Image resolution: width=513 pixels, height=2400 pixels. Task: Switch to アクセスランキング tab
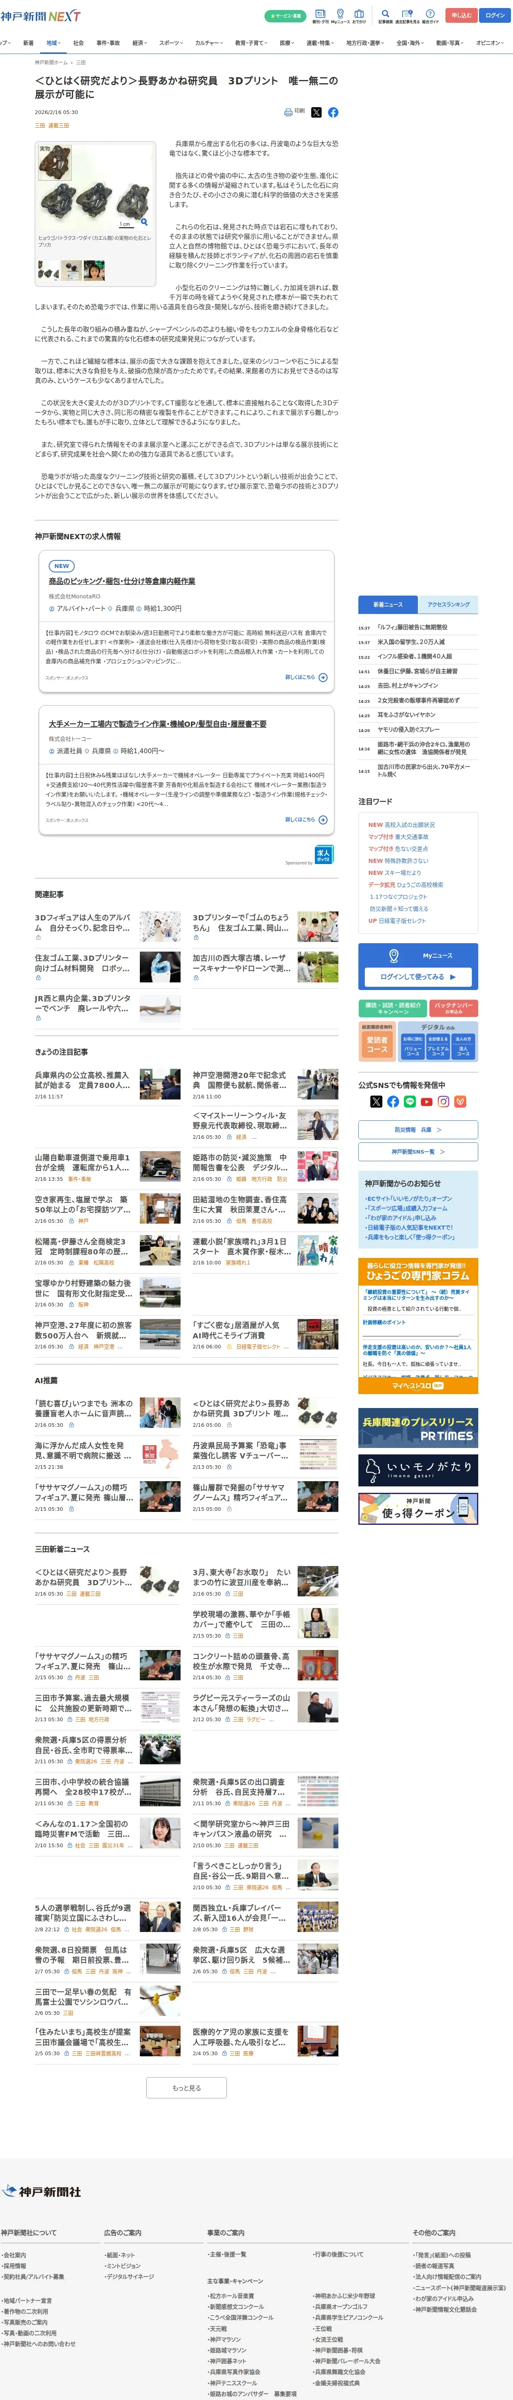coord(448,605)
